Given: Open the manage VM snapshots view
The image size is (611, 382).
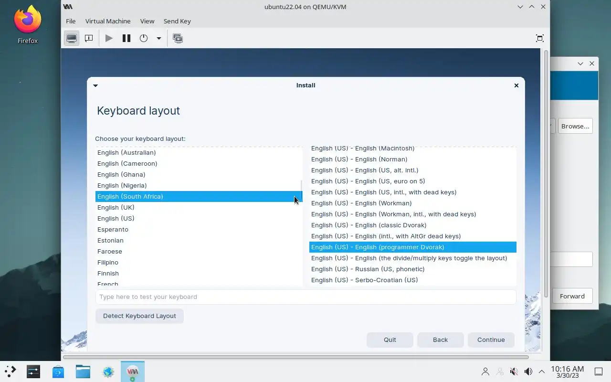Looking at the screenshot, I should click(178, 38).
